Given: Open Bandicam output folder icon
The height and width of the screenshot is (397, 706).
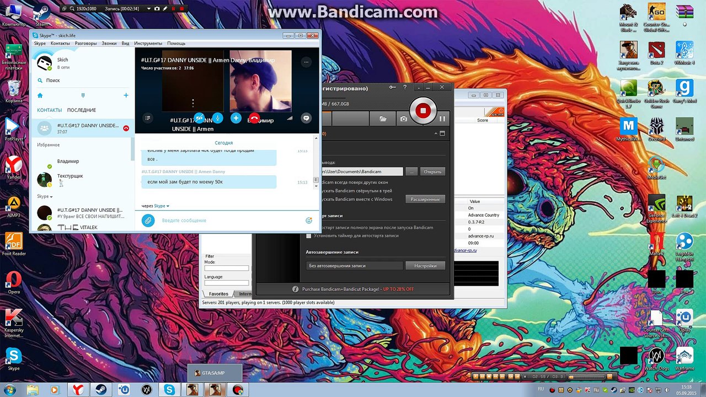Looking at the screenshot, I should tap(383, 119).
